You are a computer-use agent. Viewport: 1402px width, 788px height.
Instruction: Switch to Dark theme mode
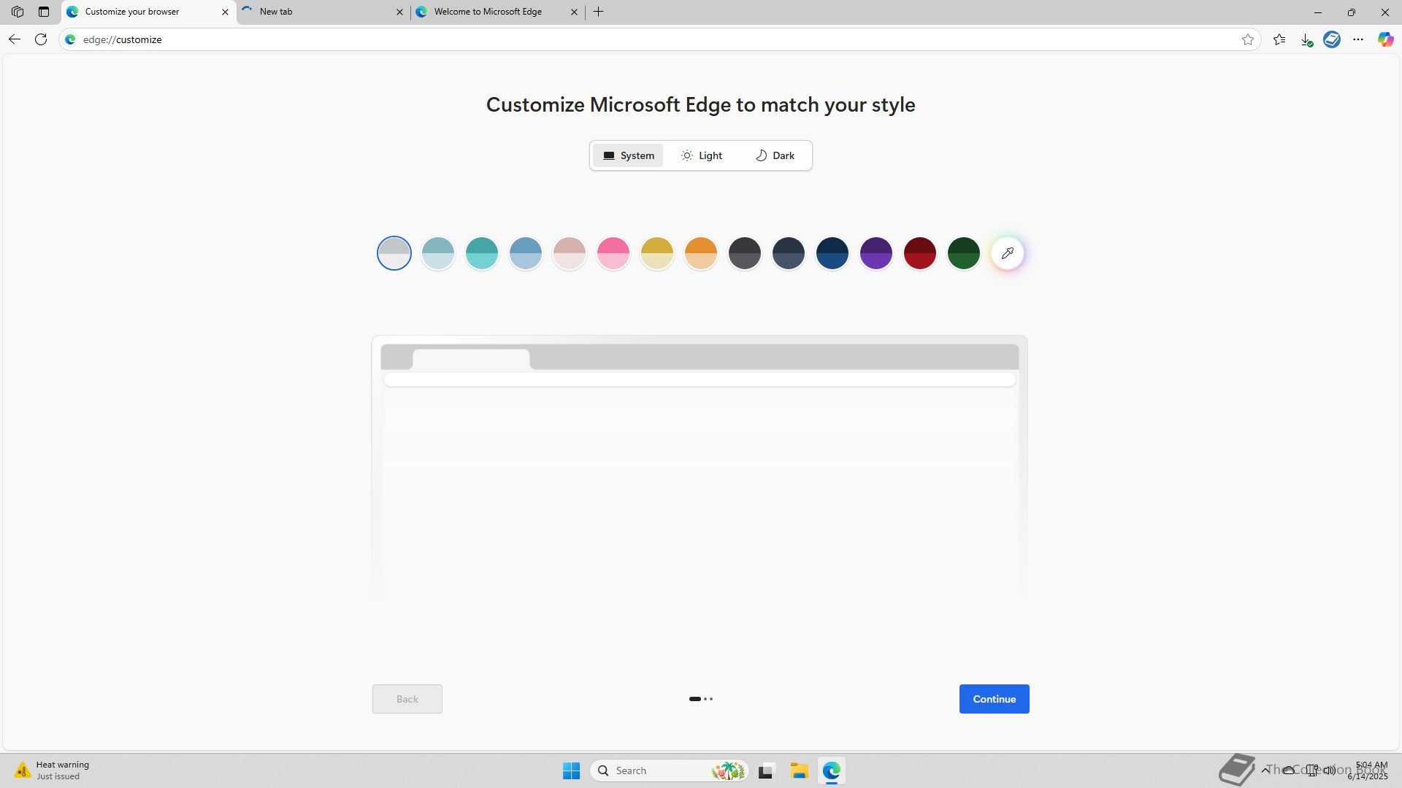pos(774,155)
